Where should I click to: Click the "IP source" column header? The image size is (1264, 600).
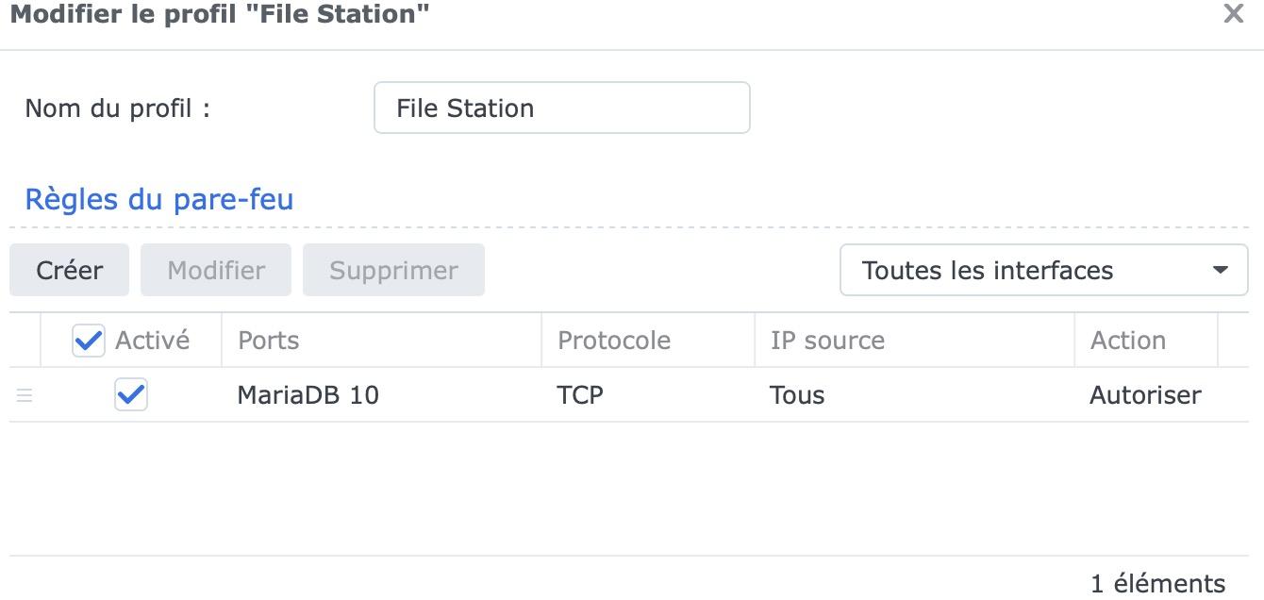827,341
